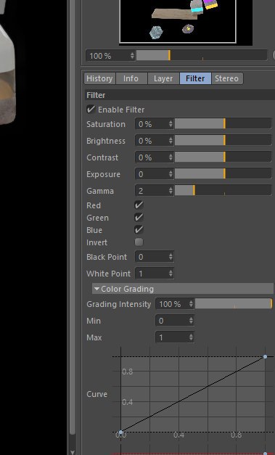Click the Grading Intensity stepper arrows
The image size is (275, 455).
click(x=191, y=304)
